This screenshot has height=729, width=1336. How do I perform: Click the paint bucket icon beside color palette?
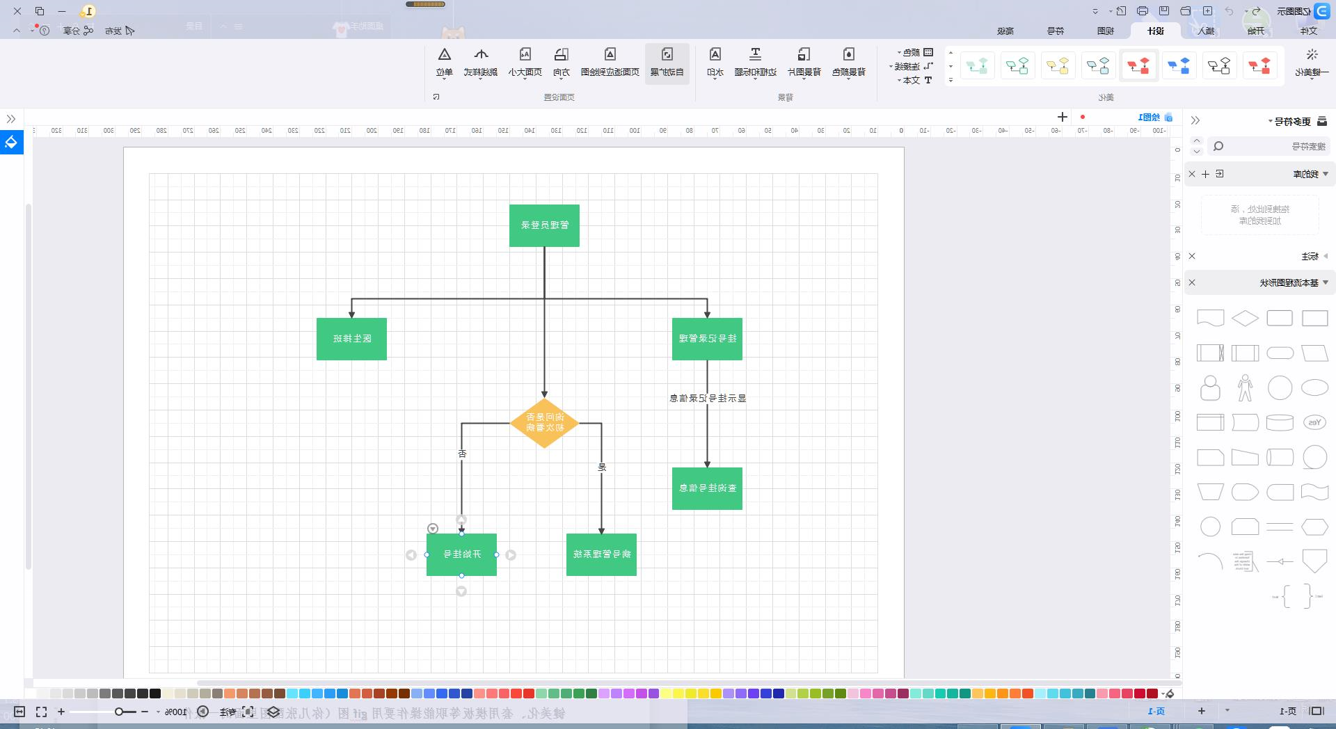click(1170, 694)
